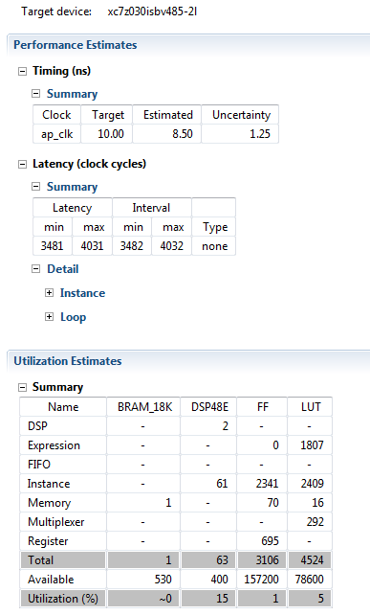Image resolution: width=370 pixels, height=615 pixels.
Task: Expand the Instance detail node
Action: (50, 293)
